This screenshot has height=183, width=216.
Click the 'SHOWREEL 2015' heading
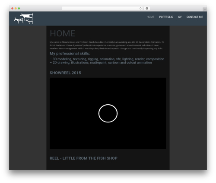[x=65, y=73]
